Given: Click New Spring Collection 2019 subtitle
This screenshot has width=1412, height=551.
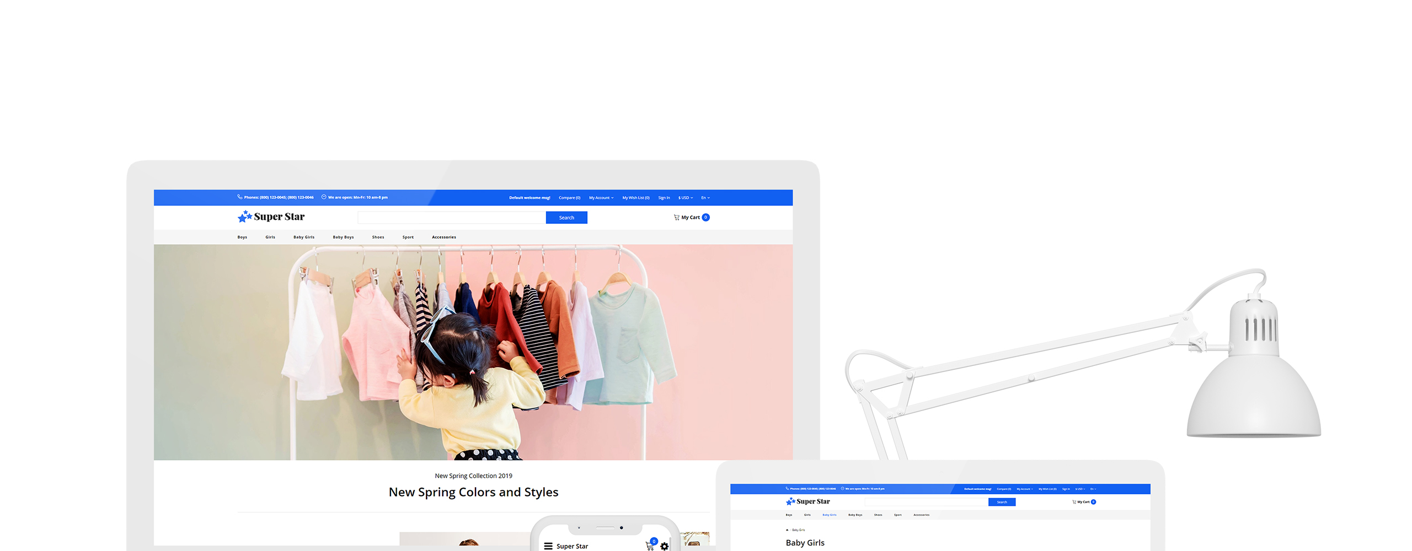Looking at the screenshot, I should pyautogui.click(x=473, y=476).
